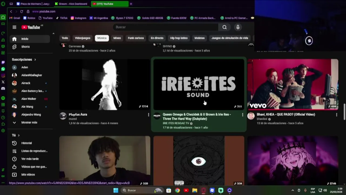346x195 pixels.
Task: Select the Videojuegos filter chip
Action: tap(83, 38)
